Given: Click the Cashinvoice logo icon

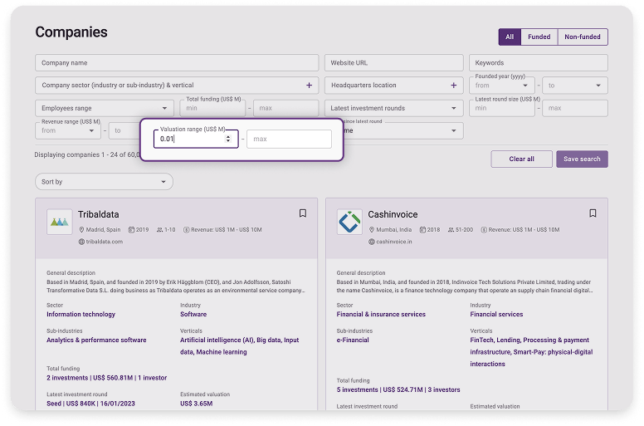Looking at the screenshot, I should [349, 222].
